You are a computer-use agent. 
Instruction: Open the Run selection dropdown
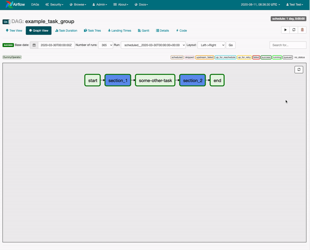pos(152,45)
